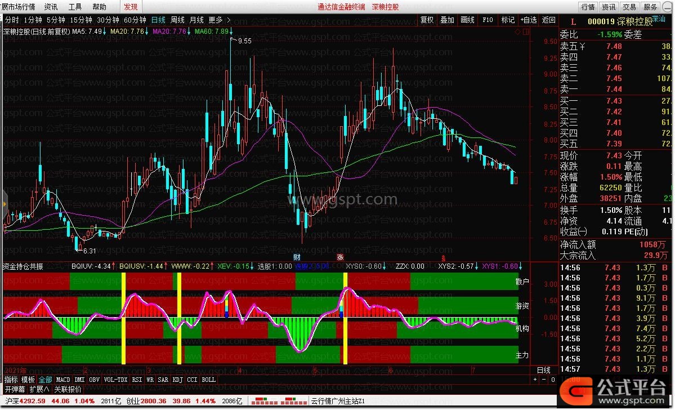Click the diamond icon above the price axis
The width and height of the screenshot is (675, 410).
coord(518,32)
